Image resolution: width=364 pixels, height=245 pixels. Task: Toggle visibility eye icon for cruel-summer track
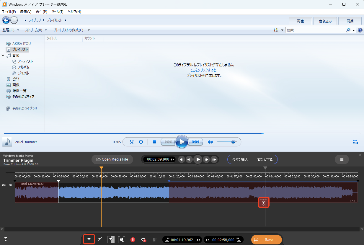10,185
